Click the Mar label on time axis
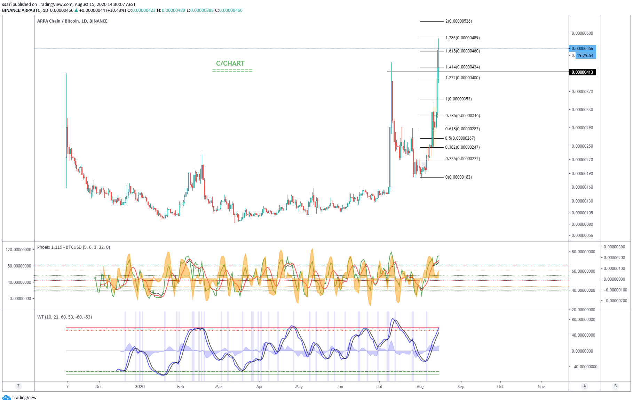The width and height of the screenshot is (633, 404). tap(219, 386)
